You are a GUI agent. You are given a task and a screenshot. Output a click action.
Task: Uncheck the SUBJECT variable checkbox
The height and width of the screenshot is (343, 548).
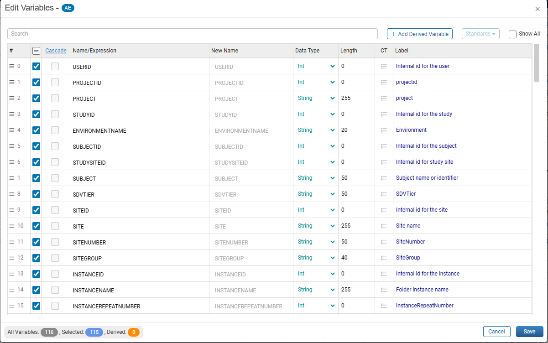tap(37, 178)
